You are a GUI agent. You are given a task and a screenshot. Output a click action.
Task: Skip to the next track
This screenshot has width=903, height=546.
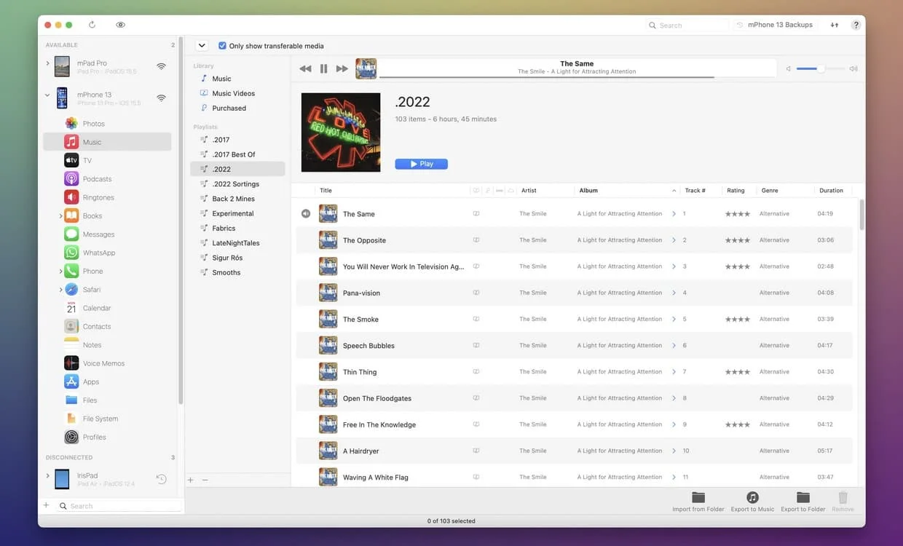(342, 68)
